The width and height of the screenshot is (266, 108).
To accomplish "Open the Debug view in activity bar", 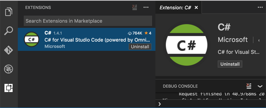I will point(9,69).
